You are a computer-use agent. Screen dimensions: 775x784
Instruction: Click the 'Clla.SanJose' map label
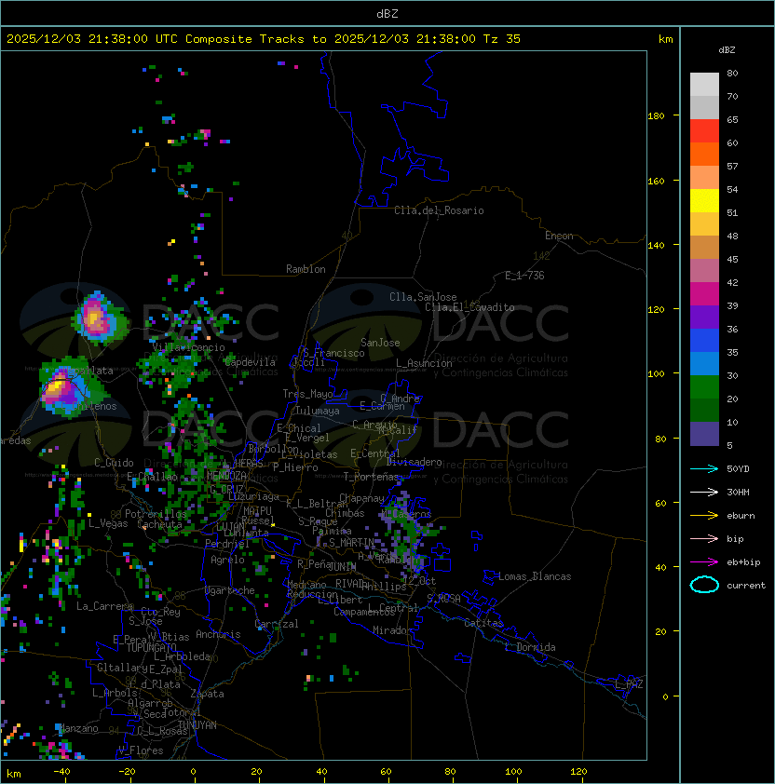423,297
